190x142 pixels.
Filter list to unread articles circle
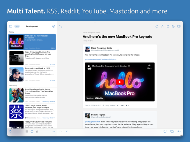(32, 131)
